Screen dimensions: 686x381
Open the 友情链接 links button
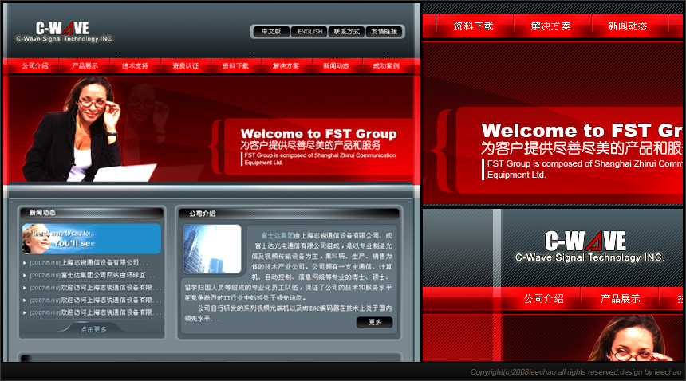click(x=384, y=31)
